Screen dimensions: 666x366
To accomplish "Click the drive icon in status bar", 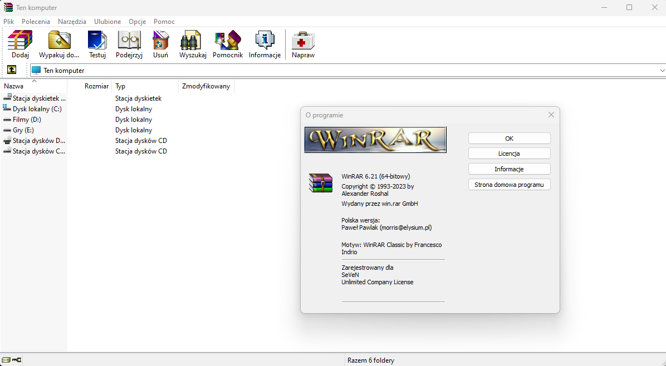I will pyautogui.click(x=6, y=360).
